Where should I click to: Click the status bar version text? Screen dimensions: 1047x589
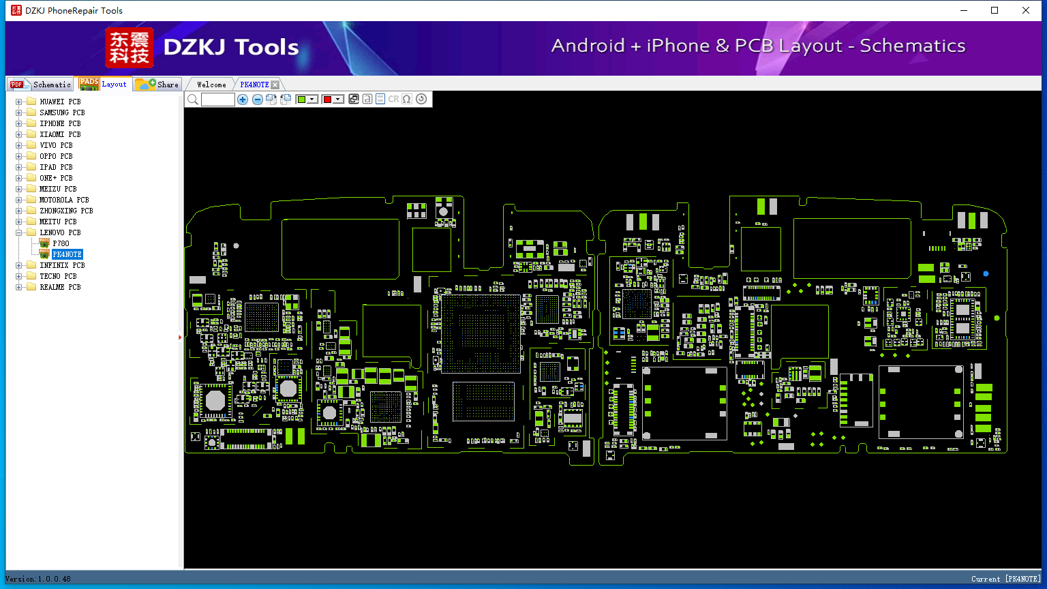click(x=38, y=579)
